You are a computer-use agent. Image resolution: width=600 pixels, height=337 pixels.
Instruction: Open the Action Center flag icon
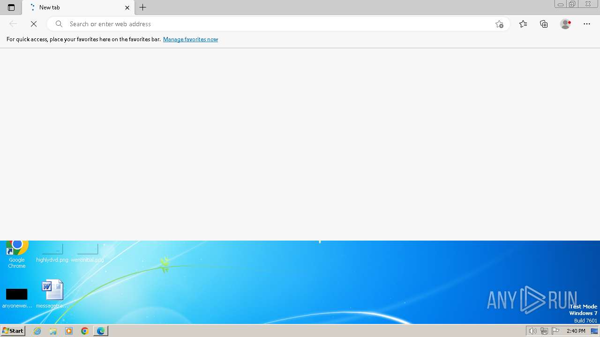click(555, 331)
